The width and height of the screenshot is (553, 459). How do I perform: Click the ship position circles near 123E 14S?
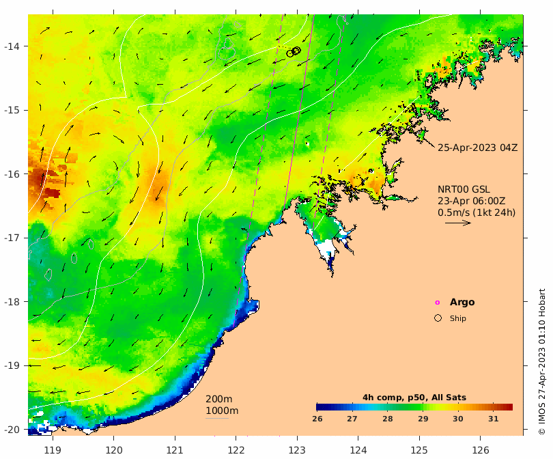(x=294, y=52)
